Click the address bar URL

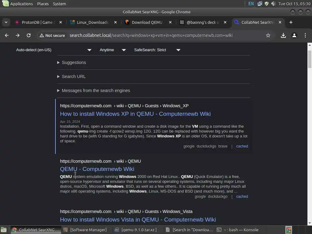point(151,35)
